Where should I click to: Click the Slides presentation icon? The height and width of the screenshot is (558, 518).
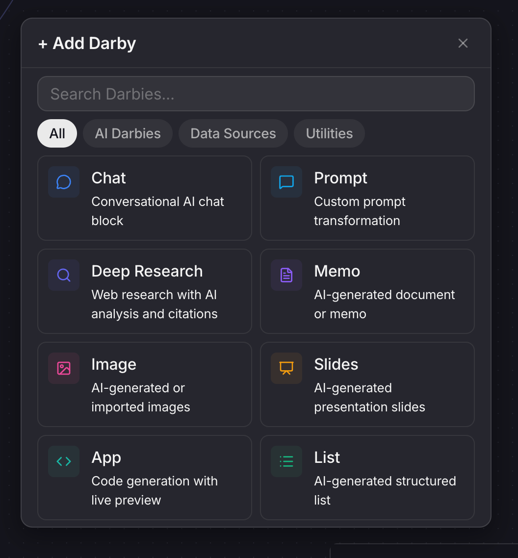[x=286, y=368]
